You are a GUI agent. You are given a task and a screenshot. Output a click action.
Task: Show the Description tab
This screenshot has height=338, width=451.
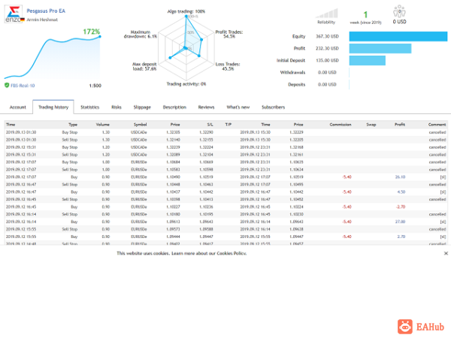[174, 107]
